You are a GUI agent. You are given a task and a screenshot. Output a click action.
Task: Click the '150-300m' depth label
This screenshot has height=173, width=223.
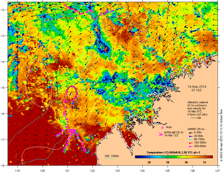click(x=200, y=142)
